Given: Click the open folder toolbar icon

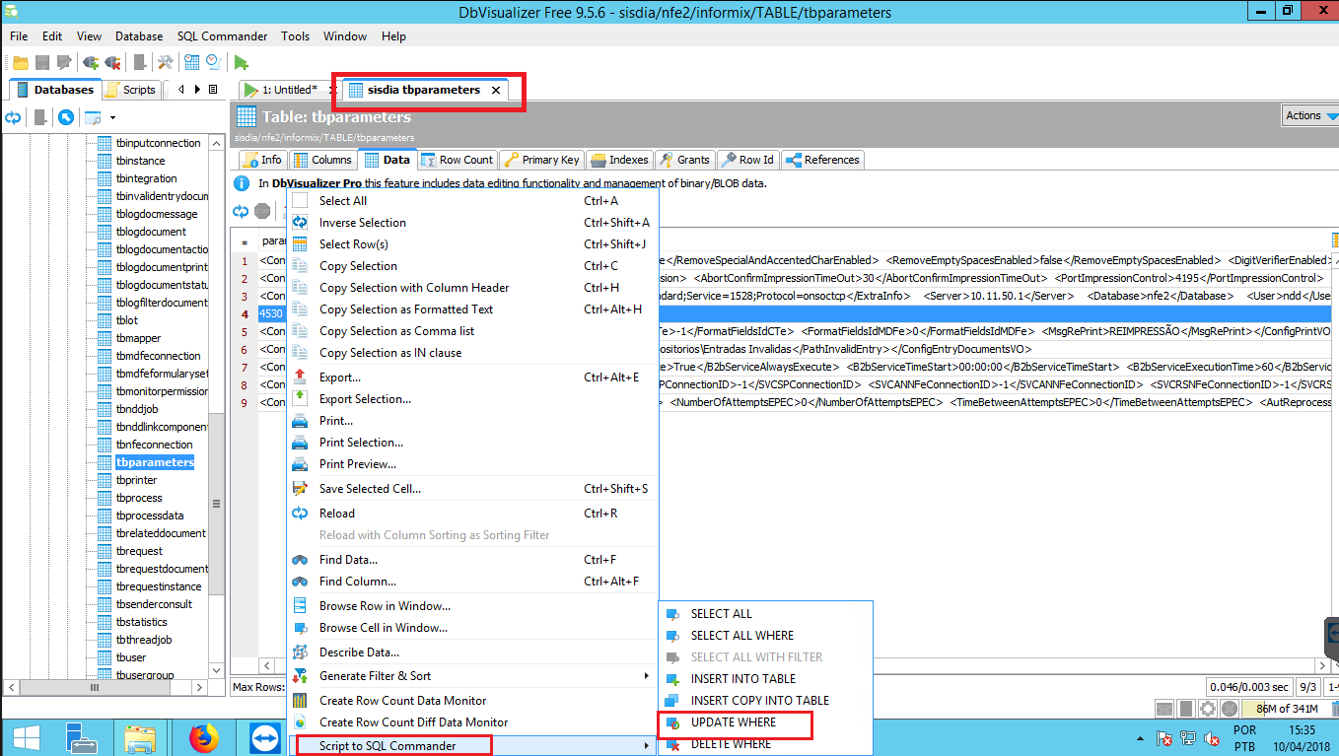Looking at the screenshot, I should (20, 62).
